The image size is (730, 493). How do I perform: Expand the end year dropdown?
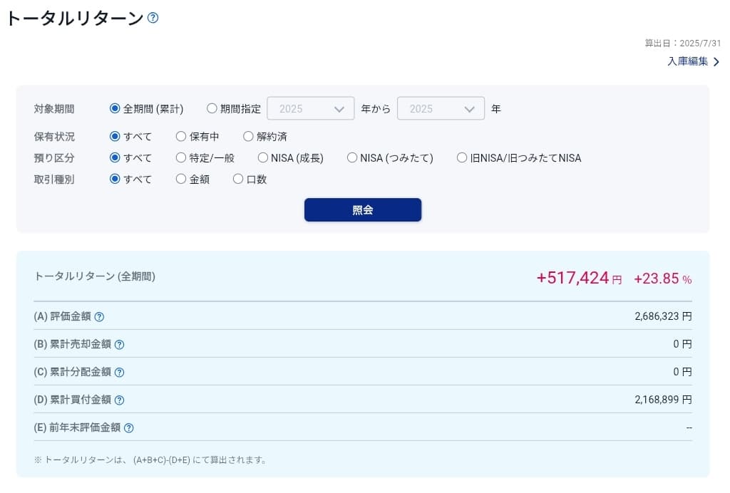(x=441, y=109)
